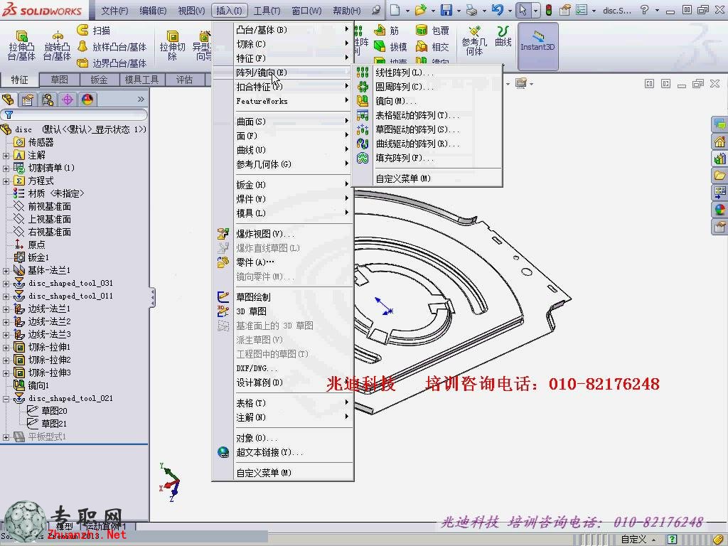Expand the 切除-拉伸1 feature node
The image size is (728, 546).
pyautogui.click(x=6, y=347)
